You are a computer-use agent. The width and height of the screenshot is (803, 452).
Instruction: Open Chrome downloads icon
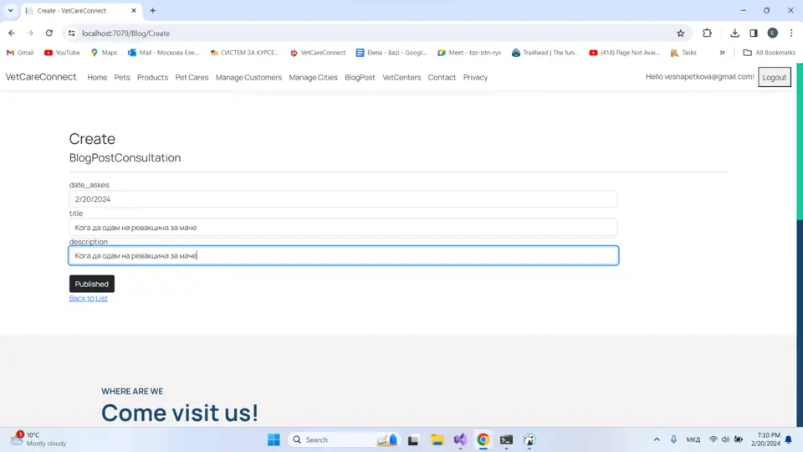[734, 33]
